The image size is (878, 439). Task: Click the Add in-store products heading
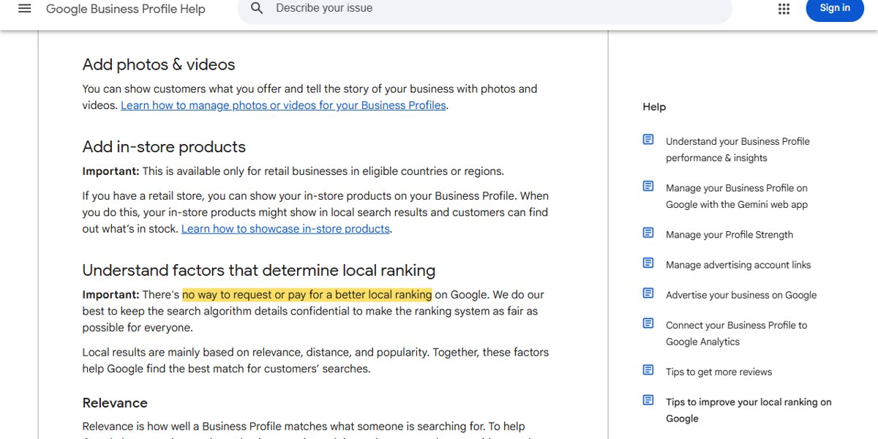point(164,146)
